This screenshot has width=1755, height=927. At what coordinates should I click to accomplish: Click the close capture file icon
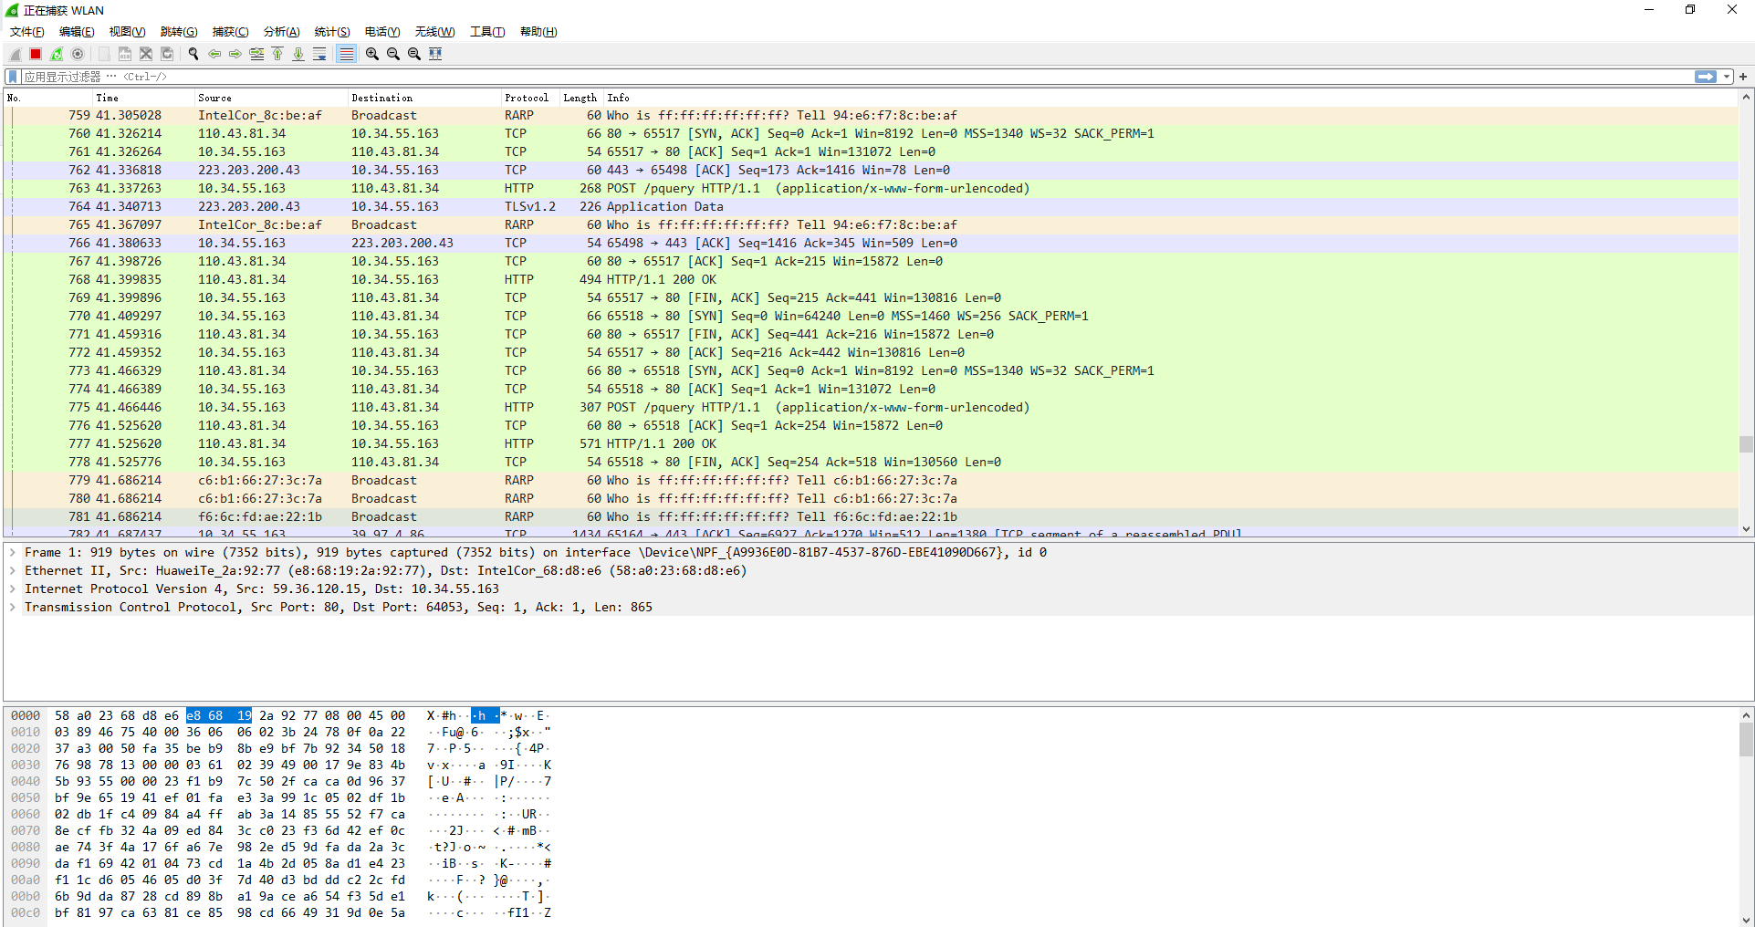pyautogui.click(x=146, y=54)
